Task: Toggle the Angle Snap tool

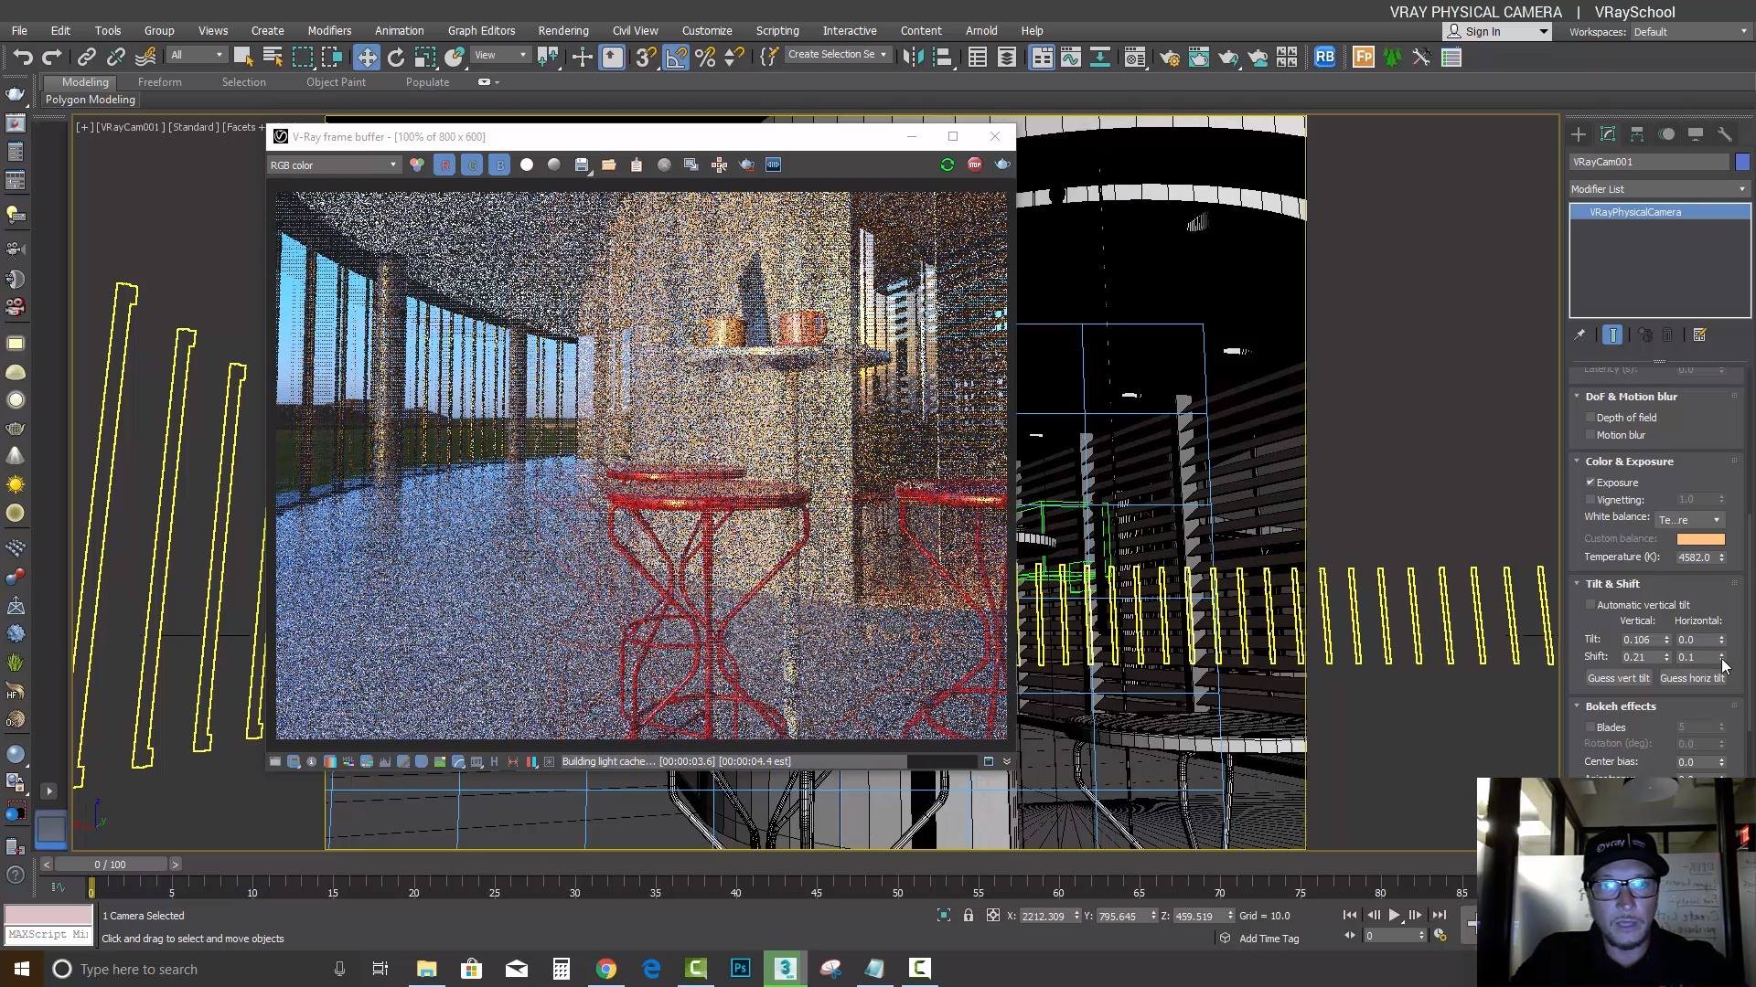Action: point(676,58)
